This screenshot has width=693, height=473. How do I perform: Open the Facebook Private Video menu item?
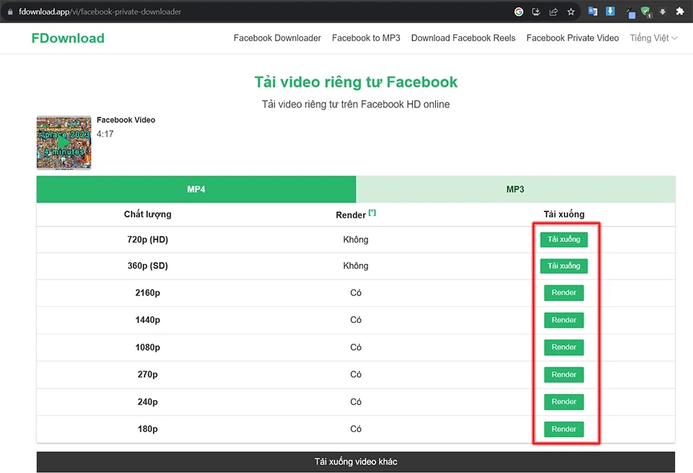(x=572, y=38)
